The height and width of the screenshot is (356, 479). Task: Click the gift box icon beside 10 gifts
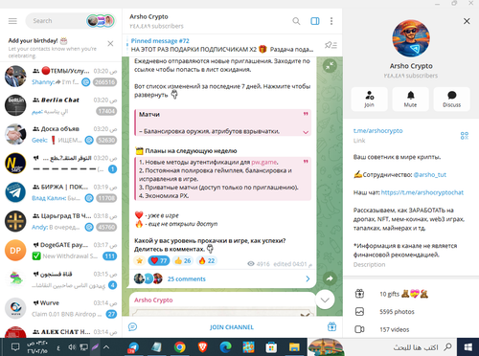(359, 294)
